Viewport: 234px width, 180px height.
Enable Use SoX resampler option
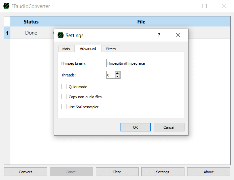[x=64, y=107]
